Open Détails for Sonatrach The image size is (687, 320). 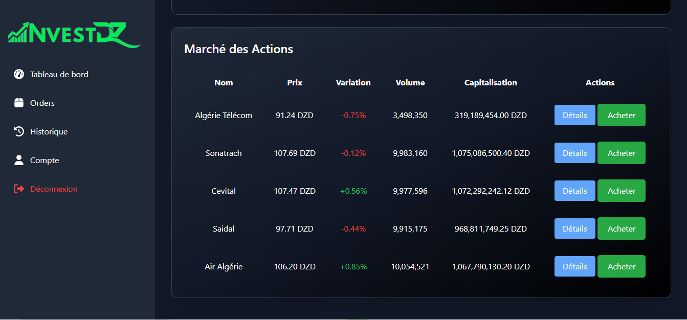point(575,153)
